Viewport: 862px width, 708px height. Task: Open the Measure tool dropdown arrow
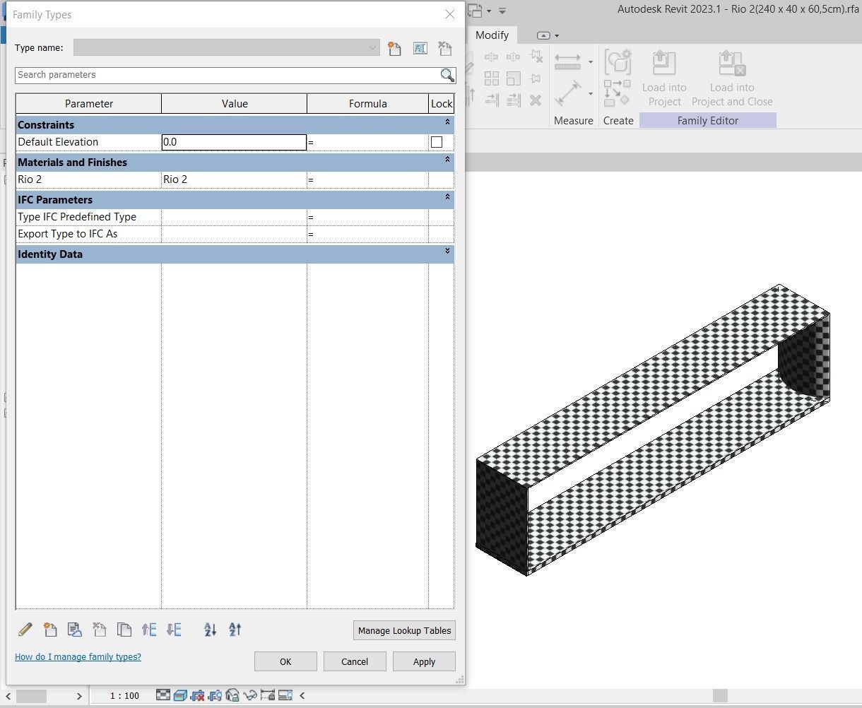[x=591, y=62]
